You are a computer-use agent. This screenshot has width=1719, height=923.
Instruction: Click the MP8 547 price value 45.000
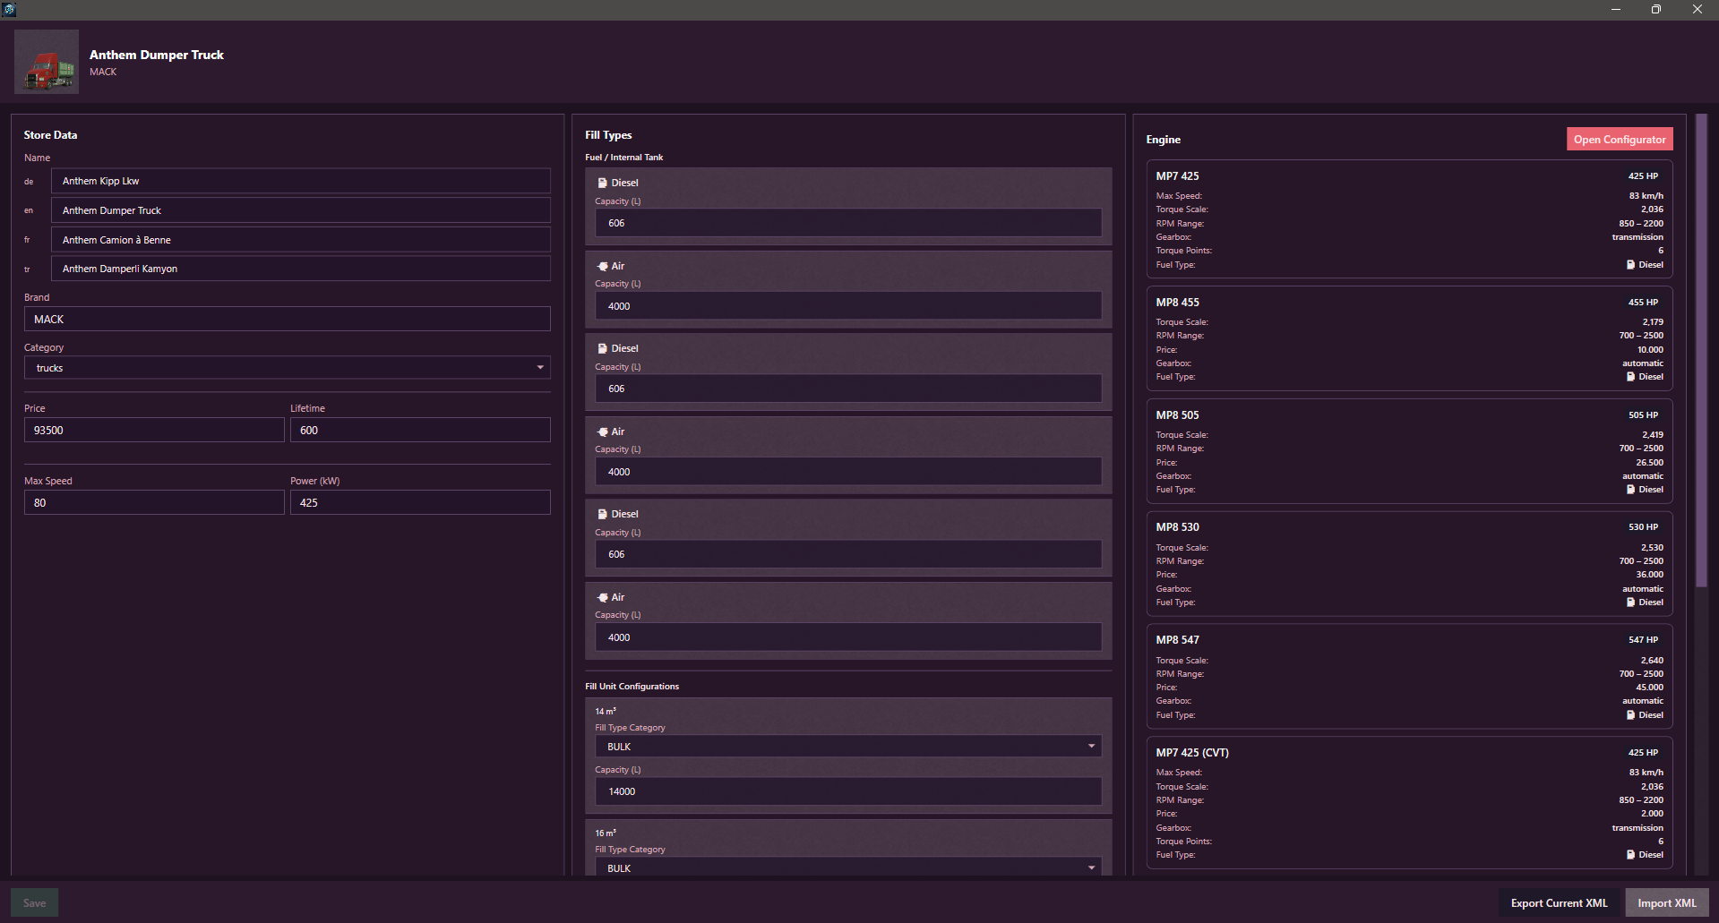(1649, 688)
